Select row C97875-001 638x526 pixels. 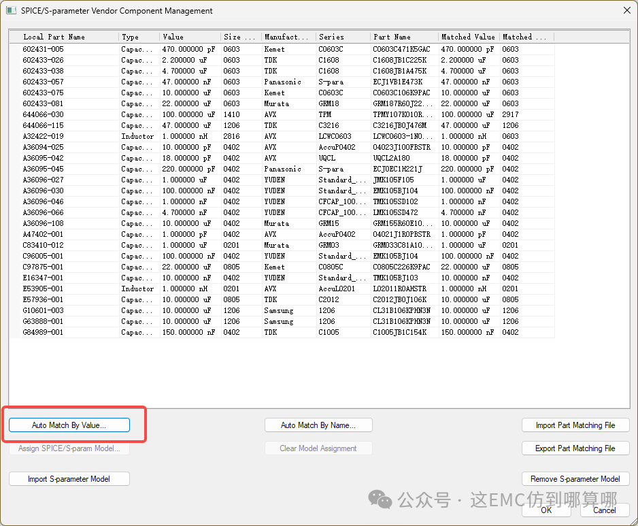[x=282, y=267]
